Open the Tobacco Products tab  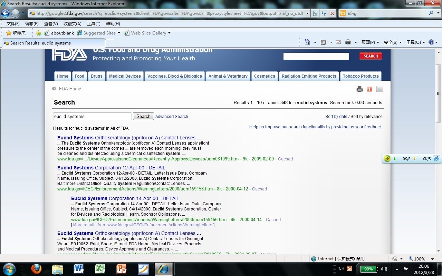pyautogui.click(x=361, y=76)
